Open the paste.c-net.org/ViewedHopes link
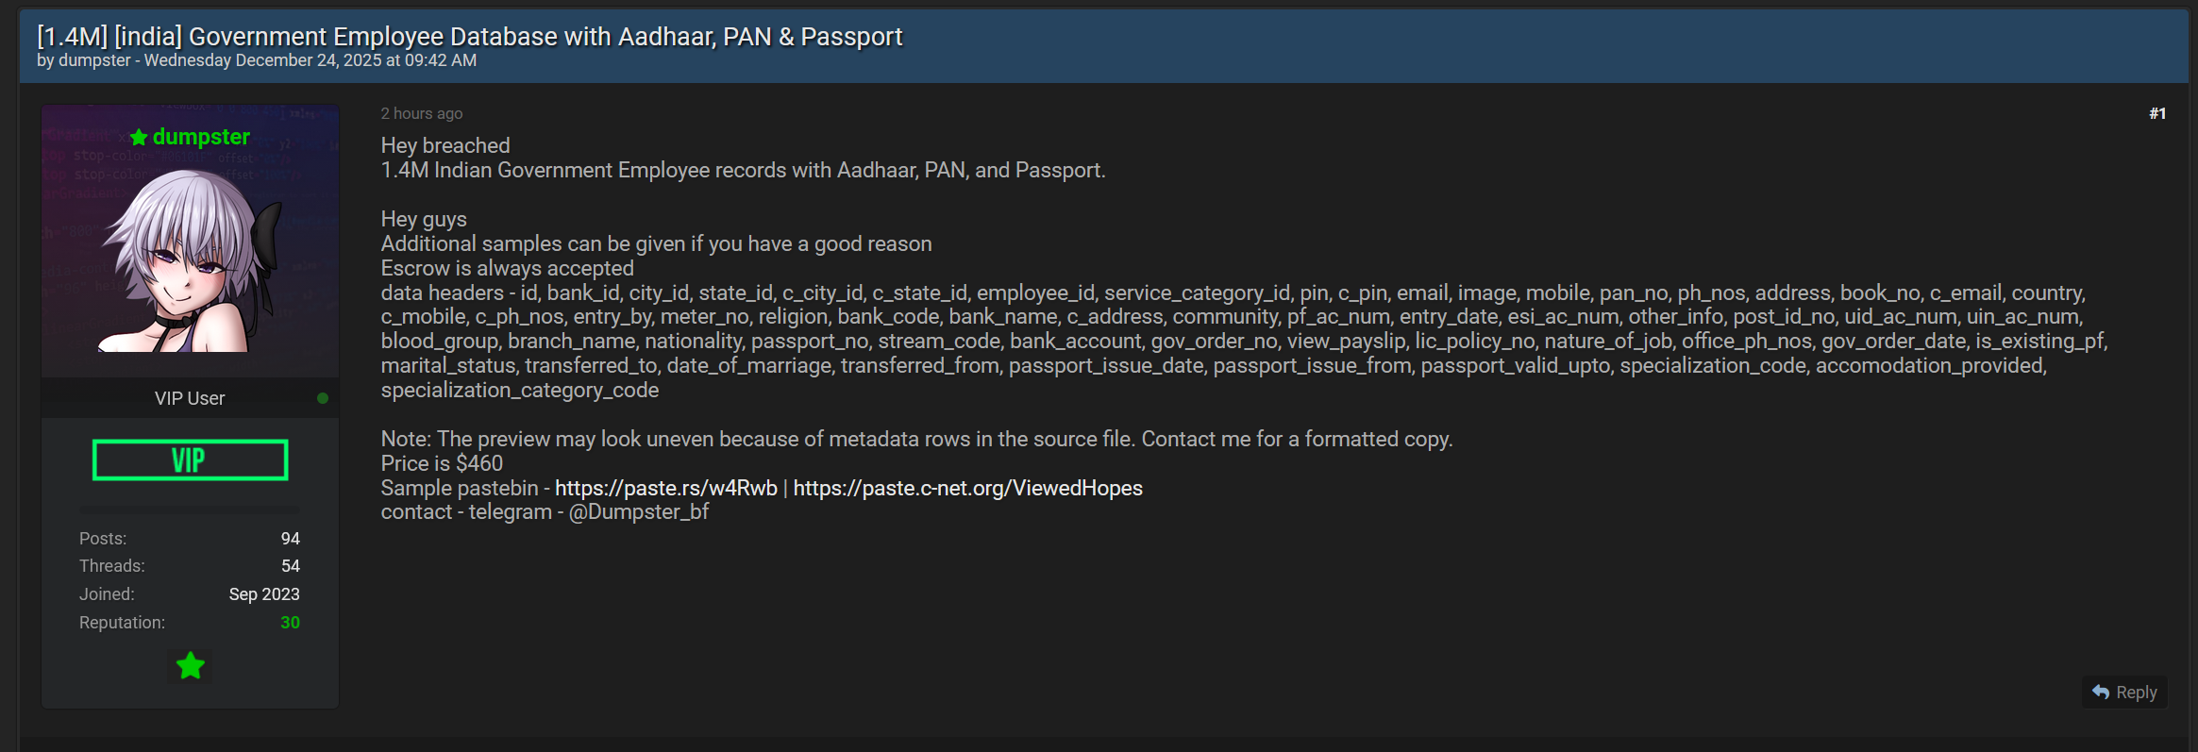The width and height of the screenshot is (2198, 752). (x=967, y=488)
